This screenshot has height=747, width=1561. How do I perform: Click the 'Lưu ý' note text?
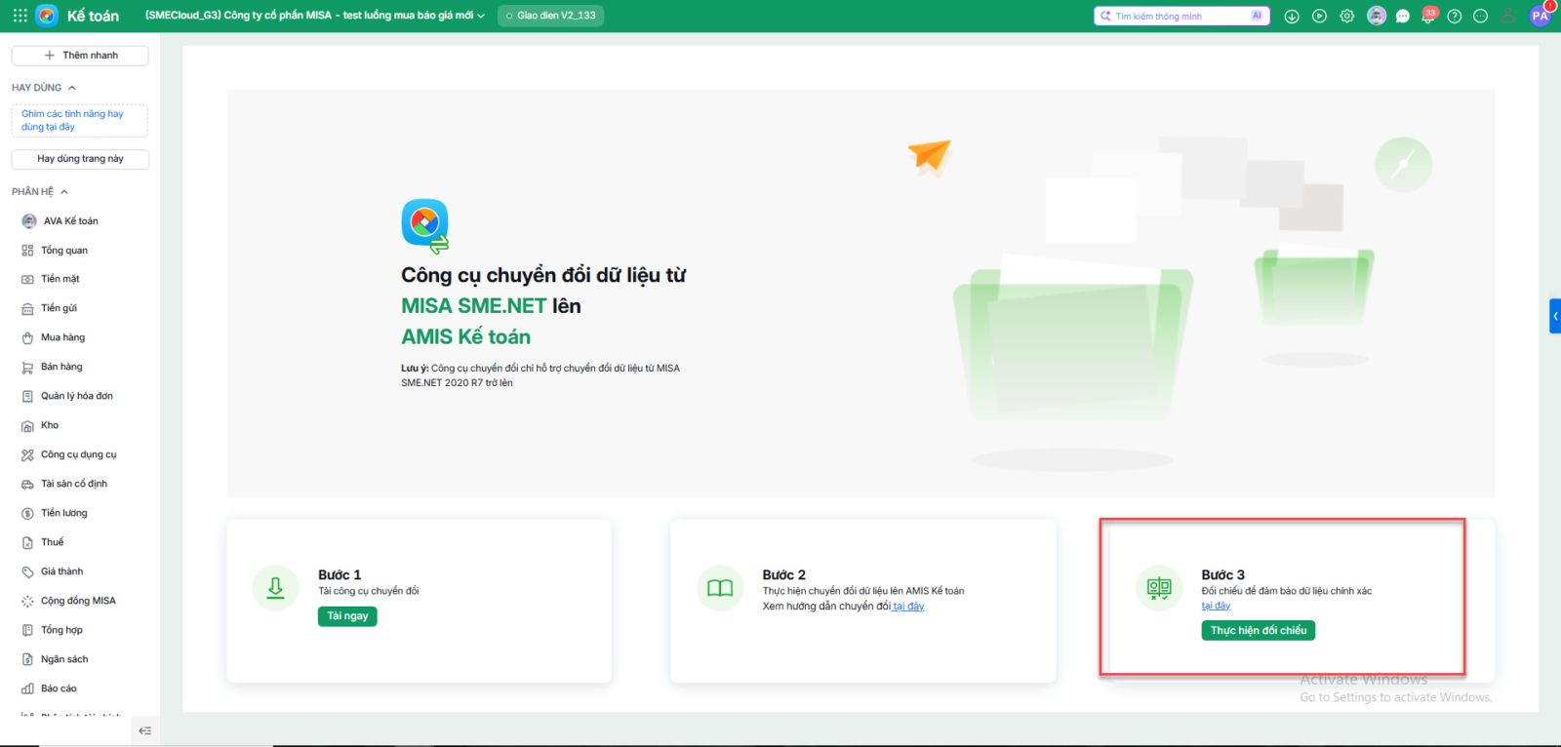point(540,375)
